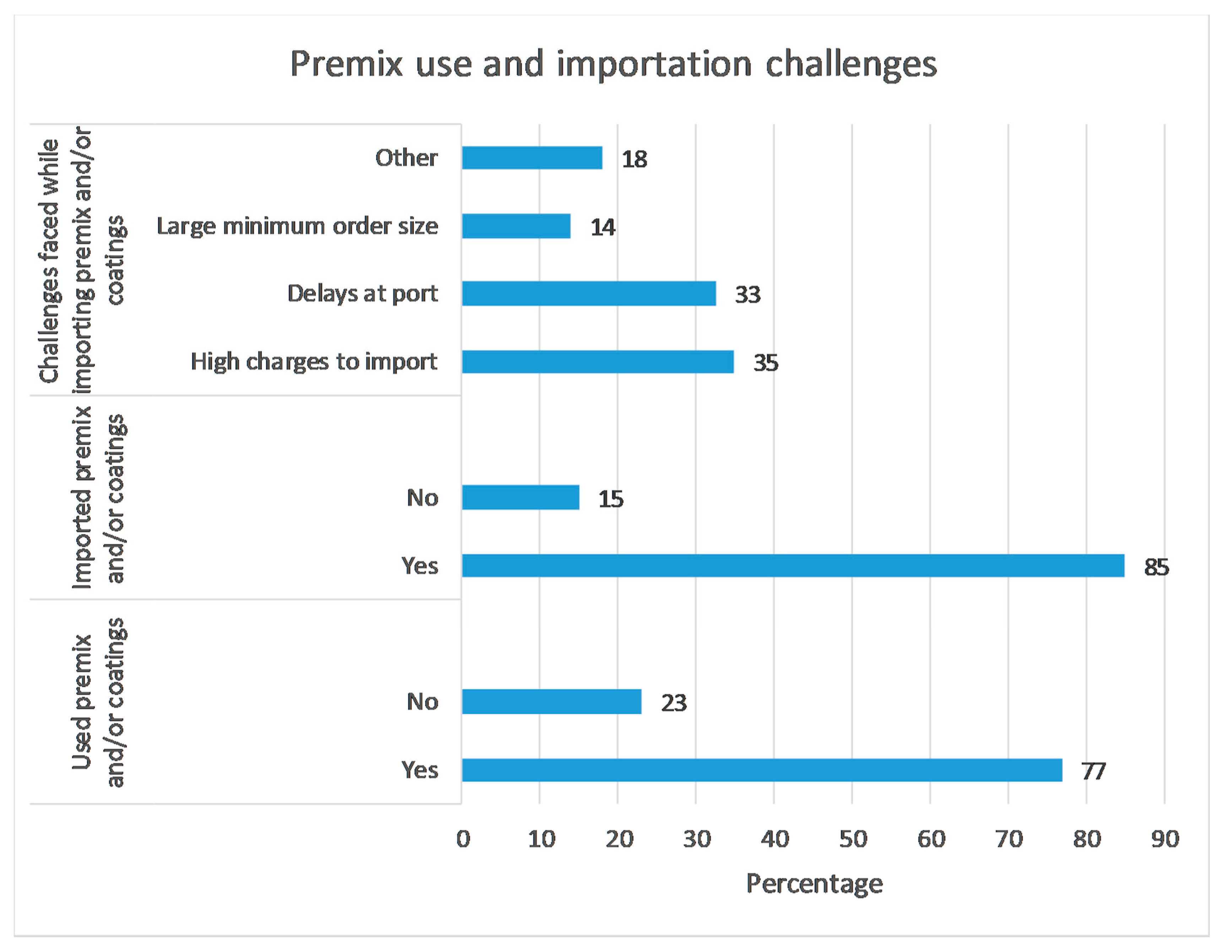Select the 'High charges to import' label
1224x950 pixels.
coord(314,362)
